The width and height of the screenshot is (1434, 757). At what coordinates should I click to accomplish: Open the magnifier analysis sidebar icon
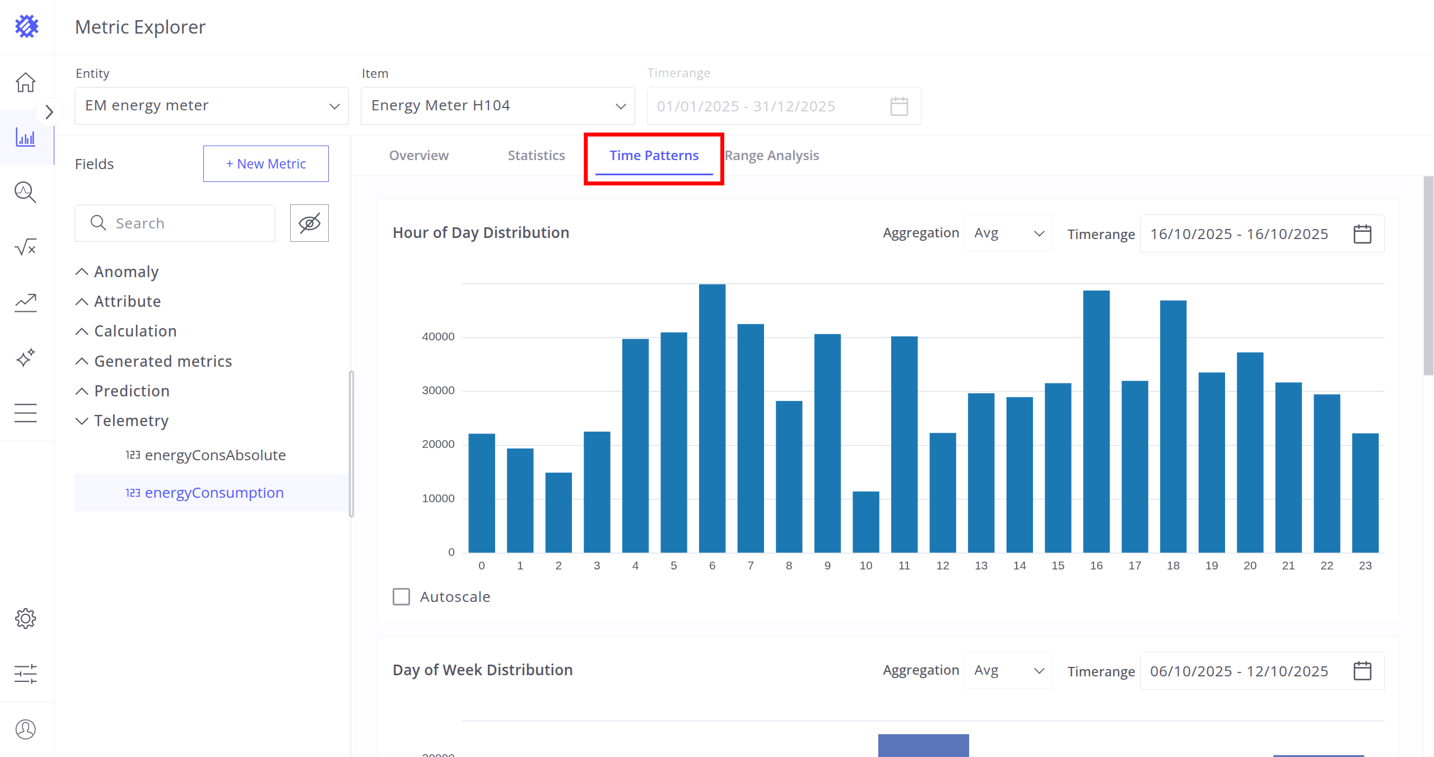point(25,192)
